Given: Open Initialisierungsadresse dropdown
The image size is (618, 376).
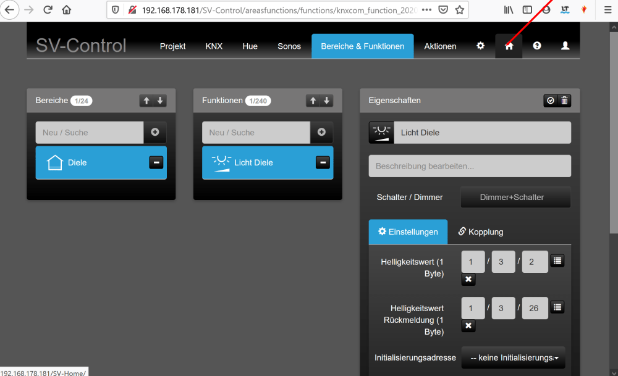Looking at the screenshot, I should point(513,357).
